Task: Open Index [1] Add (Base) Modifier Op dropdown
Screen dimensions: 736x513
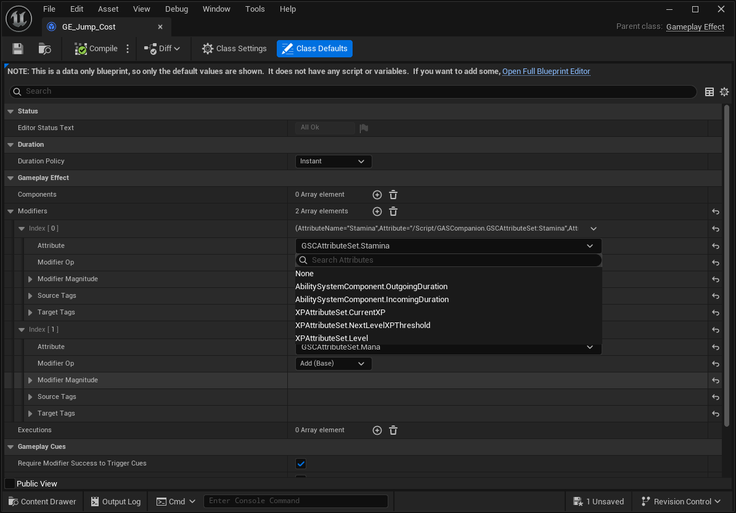Action: [333, 364]
